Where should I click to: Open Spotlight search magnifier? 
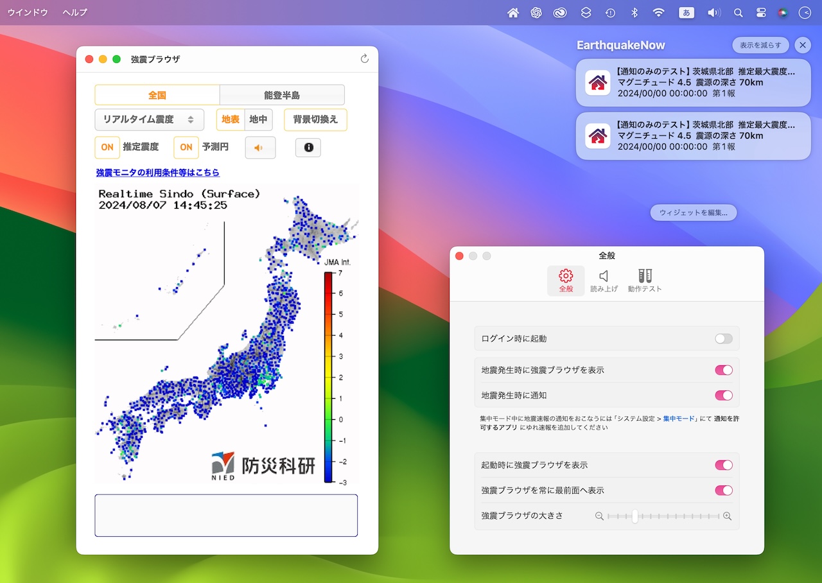pos(739,13)
